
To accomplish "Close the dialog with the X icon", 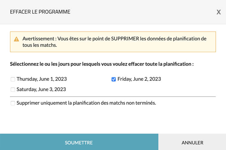I will pyautogui.click(x=219, y=12).
